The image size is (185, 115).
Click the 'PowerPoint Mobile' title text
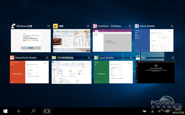(x=26, y=58)
